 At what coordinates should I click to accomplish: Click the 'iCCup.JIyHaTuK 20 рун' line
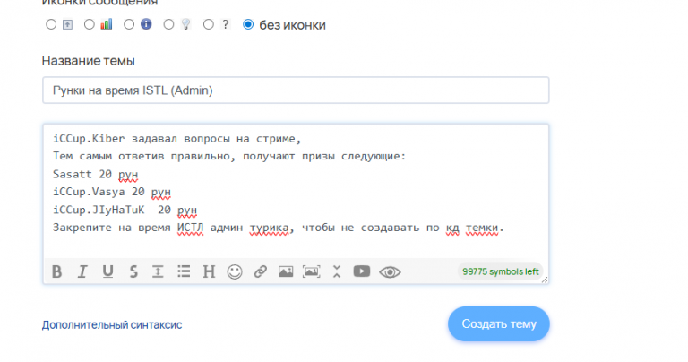click(125, 210)
